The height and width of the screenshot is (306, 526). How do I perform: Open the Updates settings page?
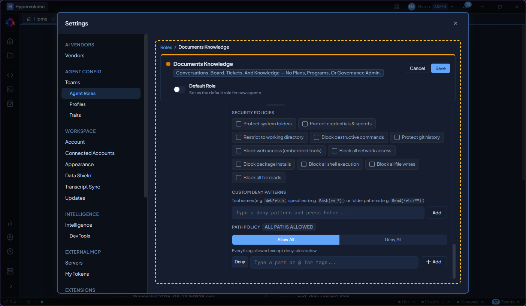tap(75, 198)
